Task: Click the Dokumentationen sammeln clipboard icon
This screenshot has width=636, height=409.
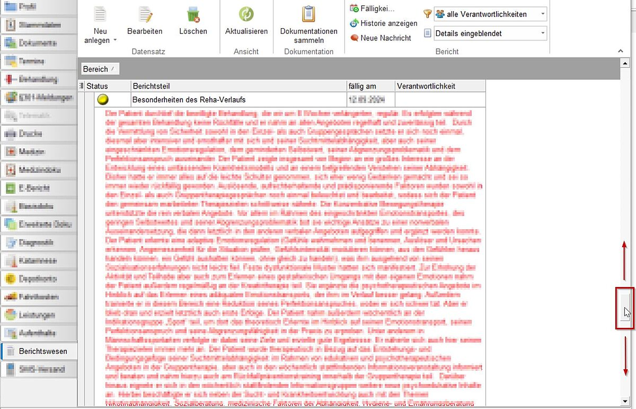Action: click(308, 14)
